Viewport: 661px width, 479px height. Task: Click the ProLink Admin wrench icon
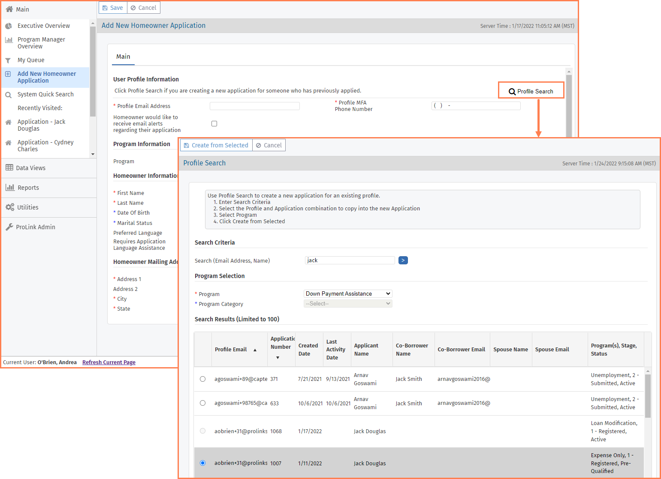(x=9, y=227)
